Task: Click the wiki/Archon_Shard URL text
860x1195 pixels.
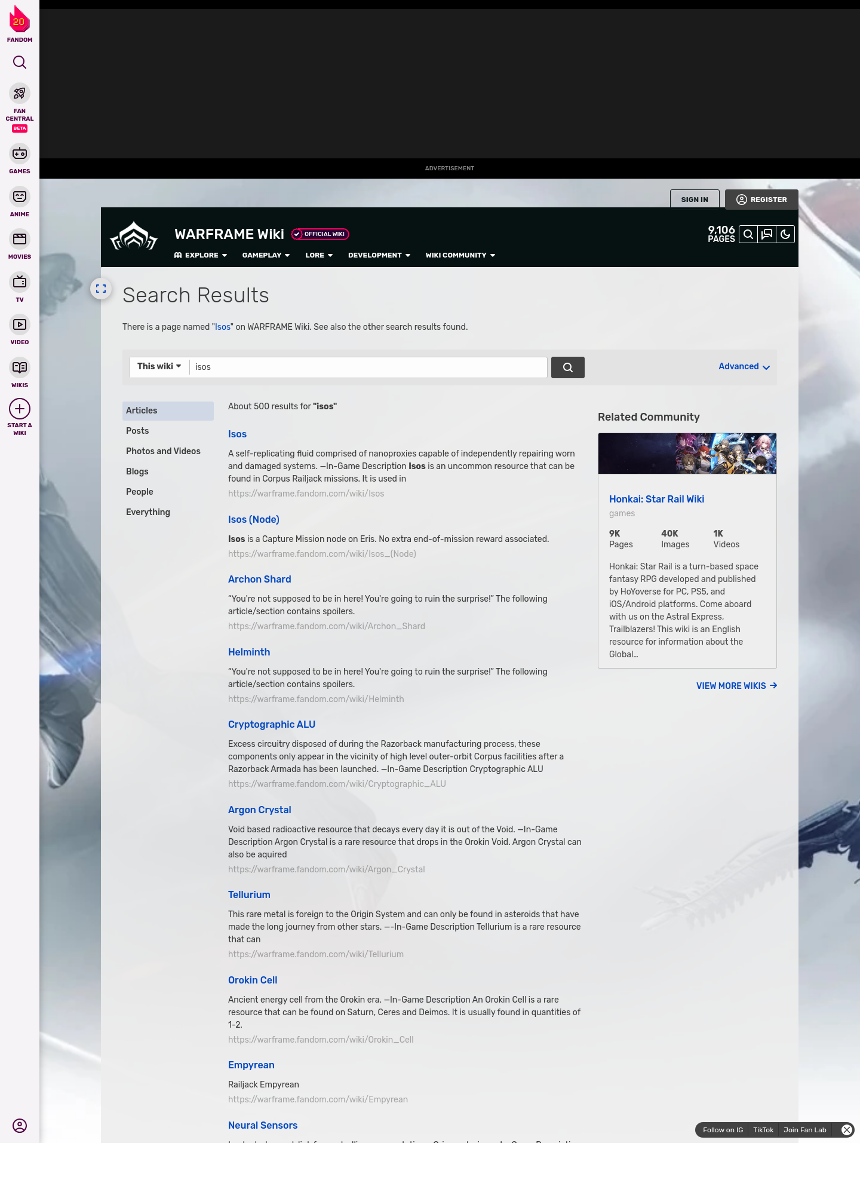Action: pyautogui.click(x=327, y=626)
